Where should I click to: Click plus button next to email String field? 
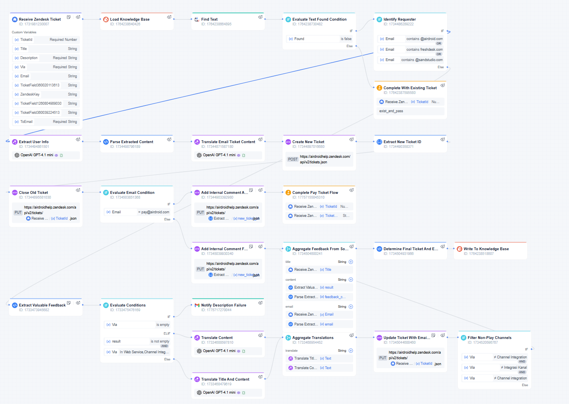(351, 306)
